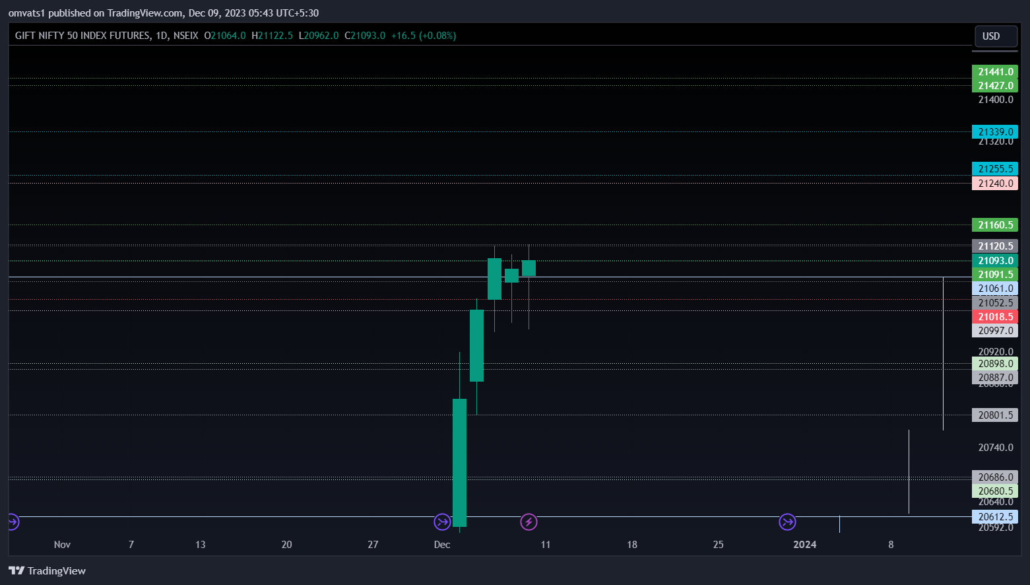Viewport: 1030px width, 585px height.
Task: Click the low value L20962.0
Action: pyautogui.click(x=319, y=36)
